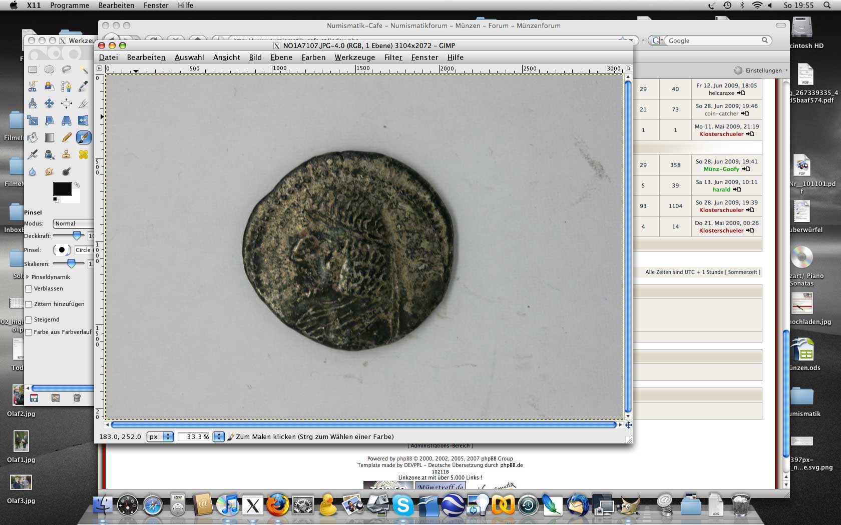The image size is (841, 525).
Task: Open the Modus dropdown set to Normal
Action: (73, 223)
